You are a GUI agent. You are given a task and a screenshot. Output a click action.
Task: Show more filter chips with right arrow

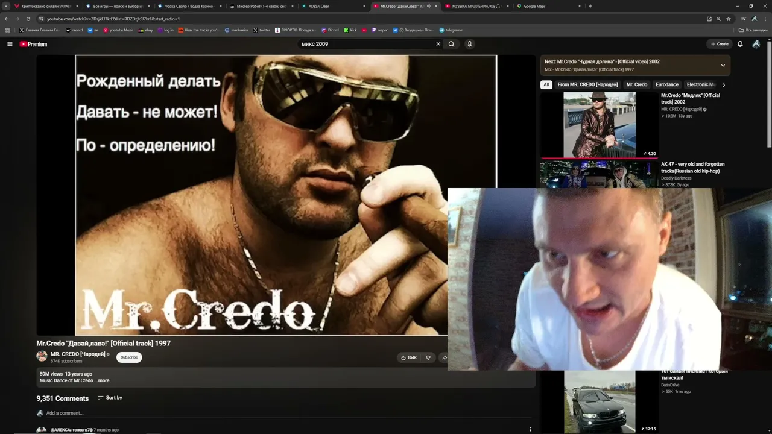click(x=724, y=85)
